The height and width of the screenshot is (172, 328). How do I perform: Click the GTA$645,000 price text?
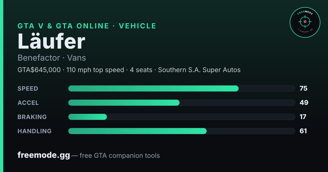tap(39, 70)
